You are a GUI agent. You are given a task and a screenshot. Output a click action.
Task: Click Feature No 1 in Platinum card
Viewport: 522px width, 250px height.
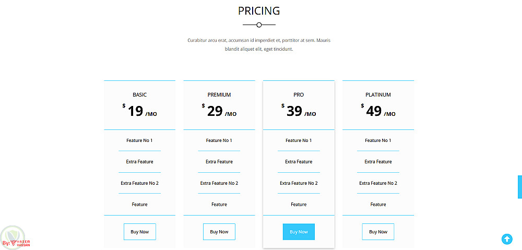(378, 140)
